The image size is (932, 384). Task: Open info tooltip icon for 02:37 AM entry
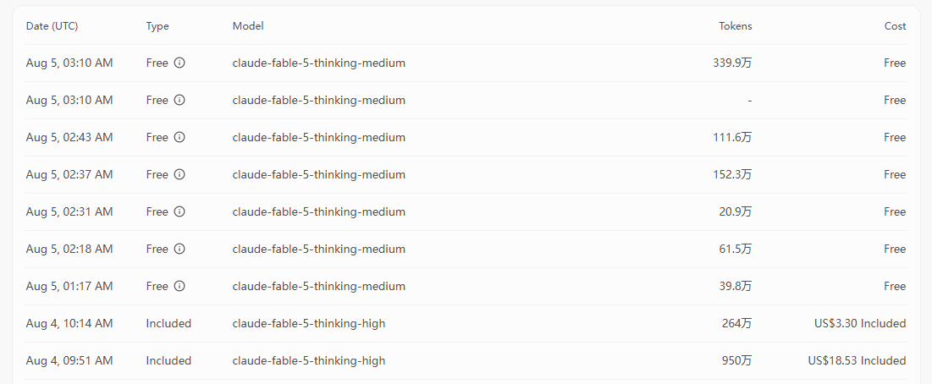click(179, 174)
